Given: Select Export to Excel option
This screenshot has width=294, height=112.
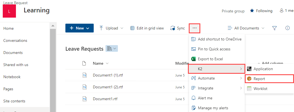Looking at the screenshot, I should (210, 59).
